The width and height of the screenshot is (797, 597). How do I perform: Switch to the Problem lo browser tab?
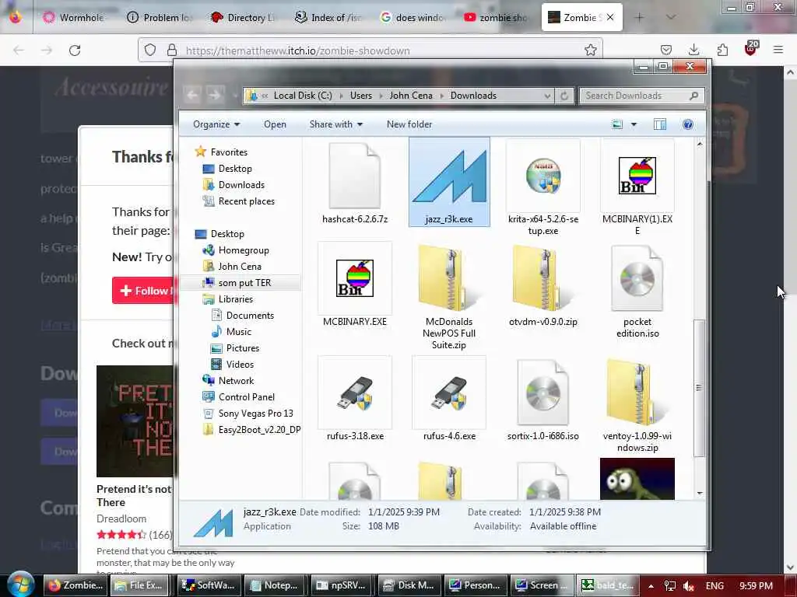pos(160,17)
